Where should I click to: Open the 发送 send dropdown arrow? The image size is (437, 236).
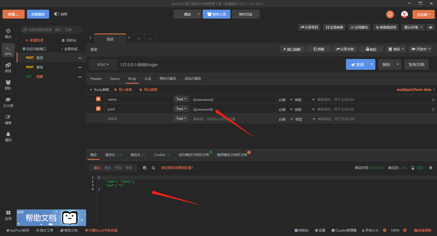(x=372, y=64)
